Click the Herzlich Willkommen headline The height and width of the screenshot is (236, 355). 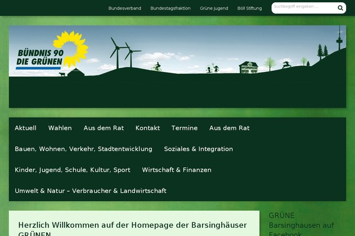tap(133, 229)
